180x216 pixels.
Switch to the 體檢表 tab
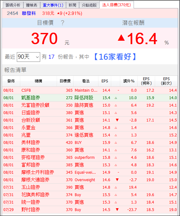(x=32, y=5)
